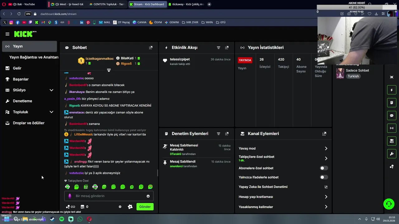Open the GTÜ bookmarks folder
Viewport: 399px width, 224px height.
[220, 22]
